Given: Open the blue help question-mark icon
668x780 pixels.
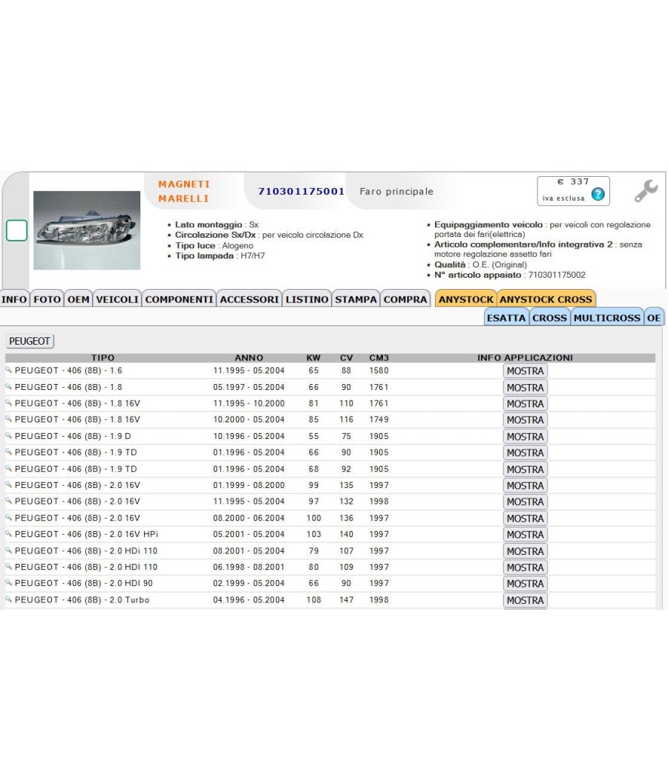Looking at the screenshot, I should (x=598, y=194).
